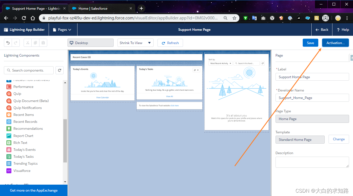Open Today's Tasks filter dropdown
Screen dimensions: 353x196
[x=196, y=70]
